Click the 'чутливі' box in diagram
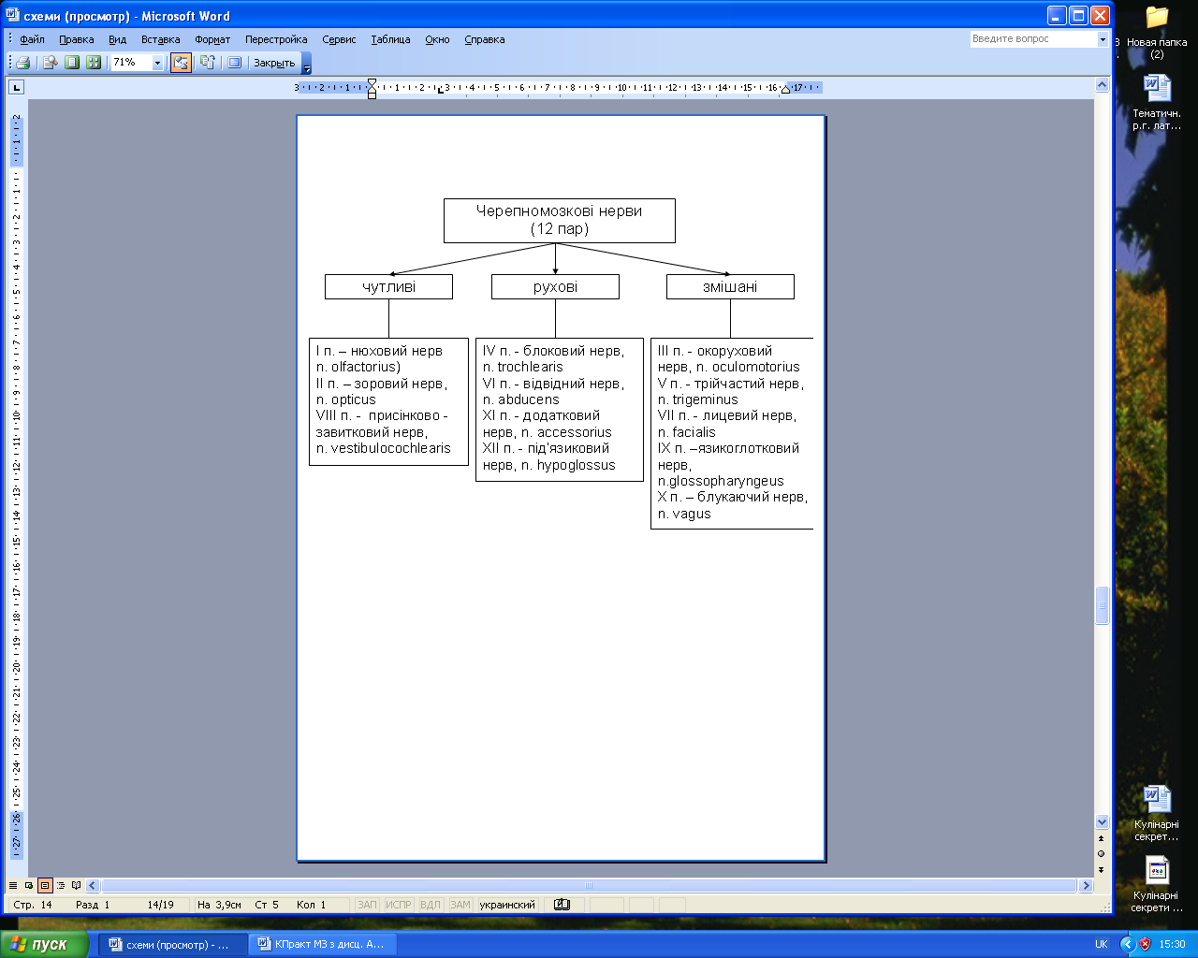Screen dimensions: 1198x958 click(x=388, y=286)
